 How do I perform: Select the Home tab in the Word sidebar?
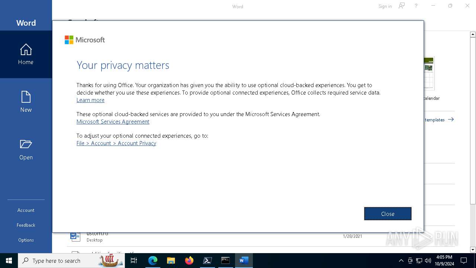pos(26,54)
